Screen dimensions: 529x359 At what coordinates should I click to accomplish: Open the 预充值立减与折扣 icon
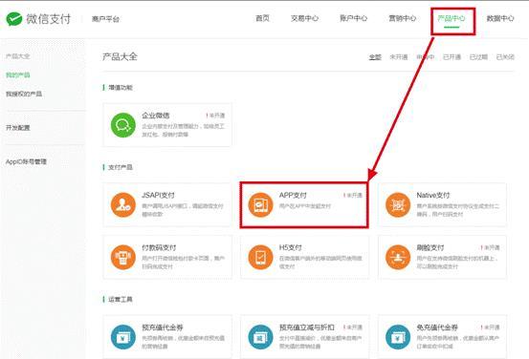260,337
